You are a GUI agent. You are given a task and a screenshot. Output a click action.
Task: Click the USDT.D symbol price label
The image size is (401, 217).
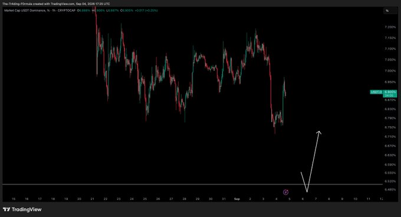(x=376, y=92)
